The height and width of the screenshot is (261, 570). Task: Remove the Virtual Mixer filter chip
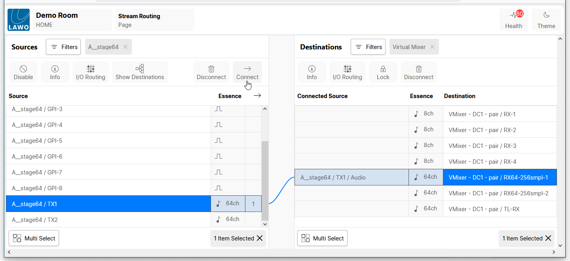click(432, 47)
